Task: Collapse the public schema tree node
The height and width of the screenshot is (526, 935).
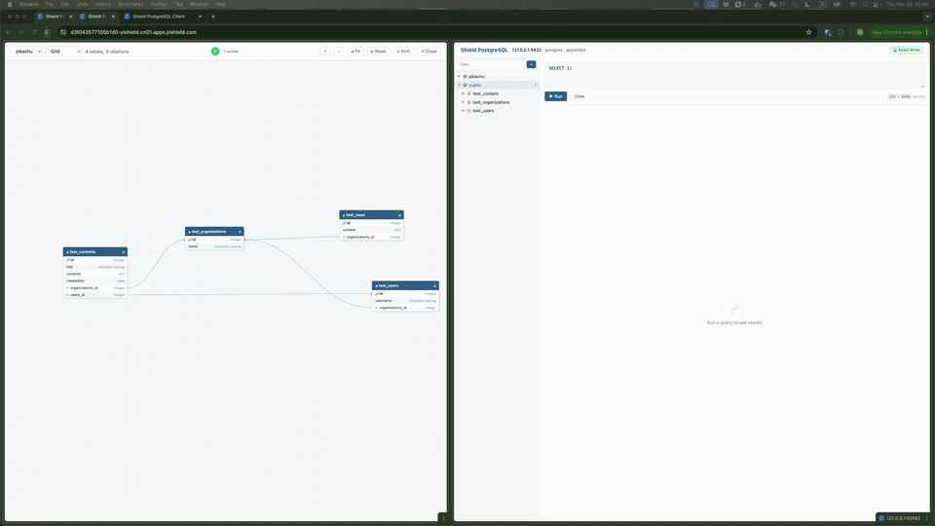Action: 459,85
